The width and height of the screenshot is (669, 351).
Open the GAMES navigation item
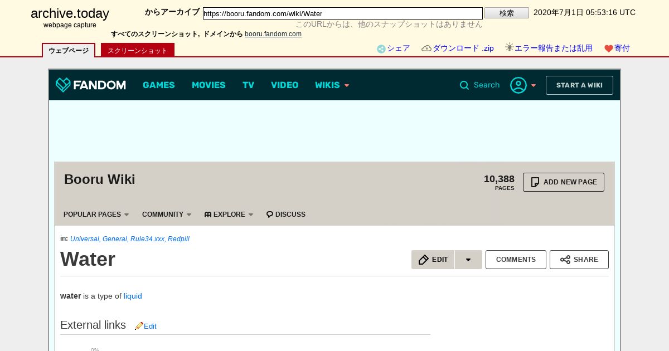pyautogui.click(x=159, y=85)
